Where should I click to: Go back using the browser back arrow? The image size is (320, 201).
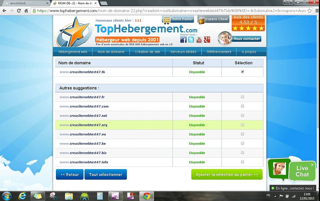[4, 11]
